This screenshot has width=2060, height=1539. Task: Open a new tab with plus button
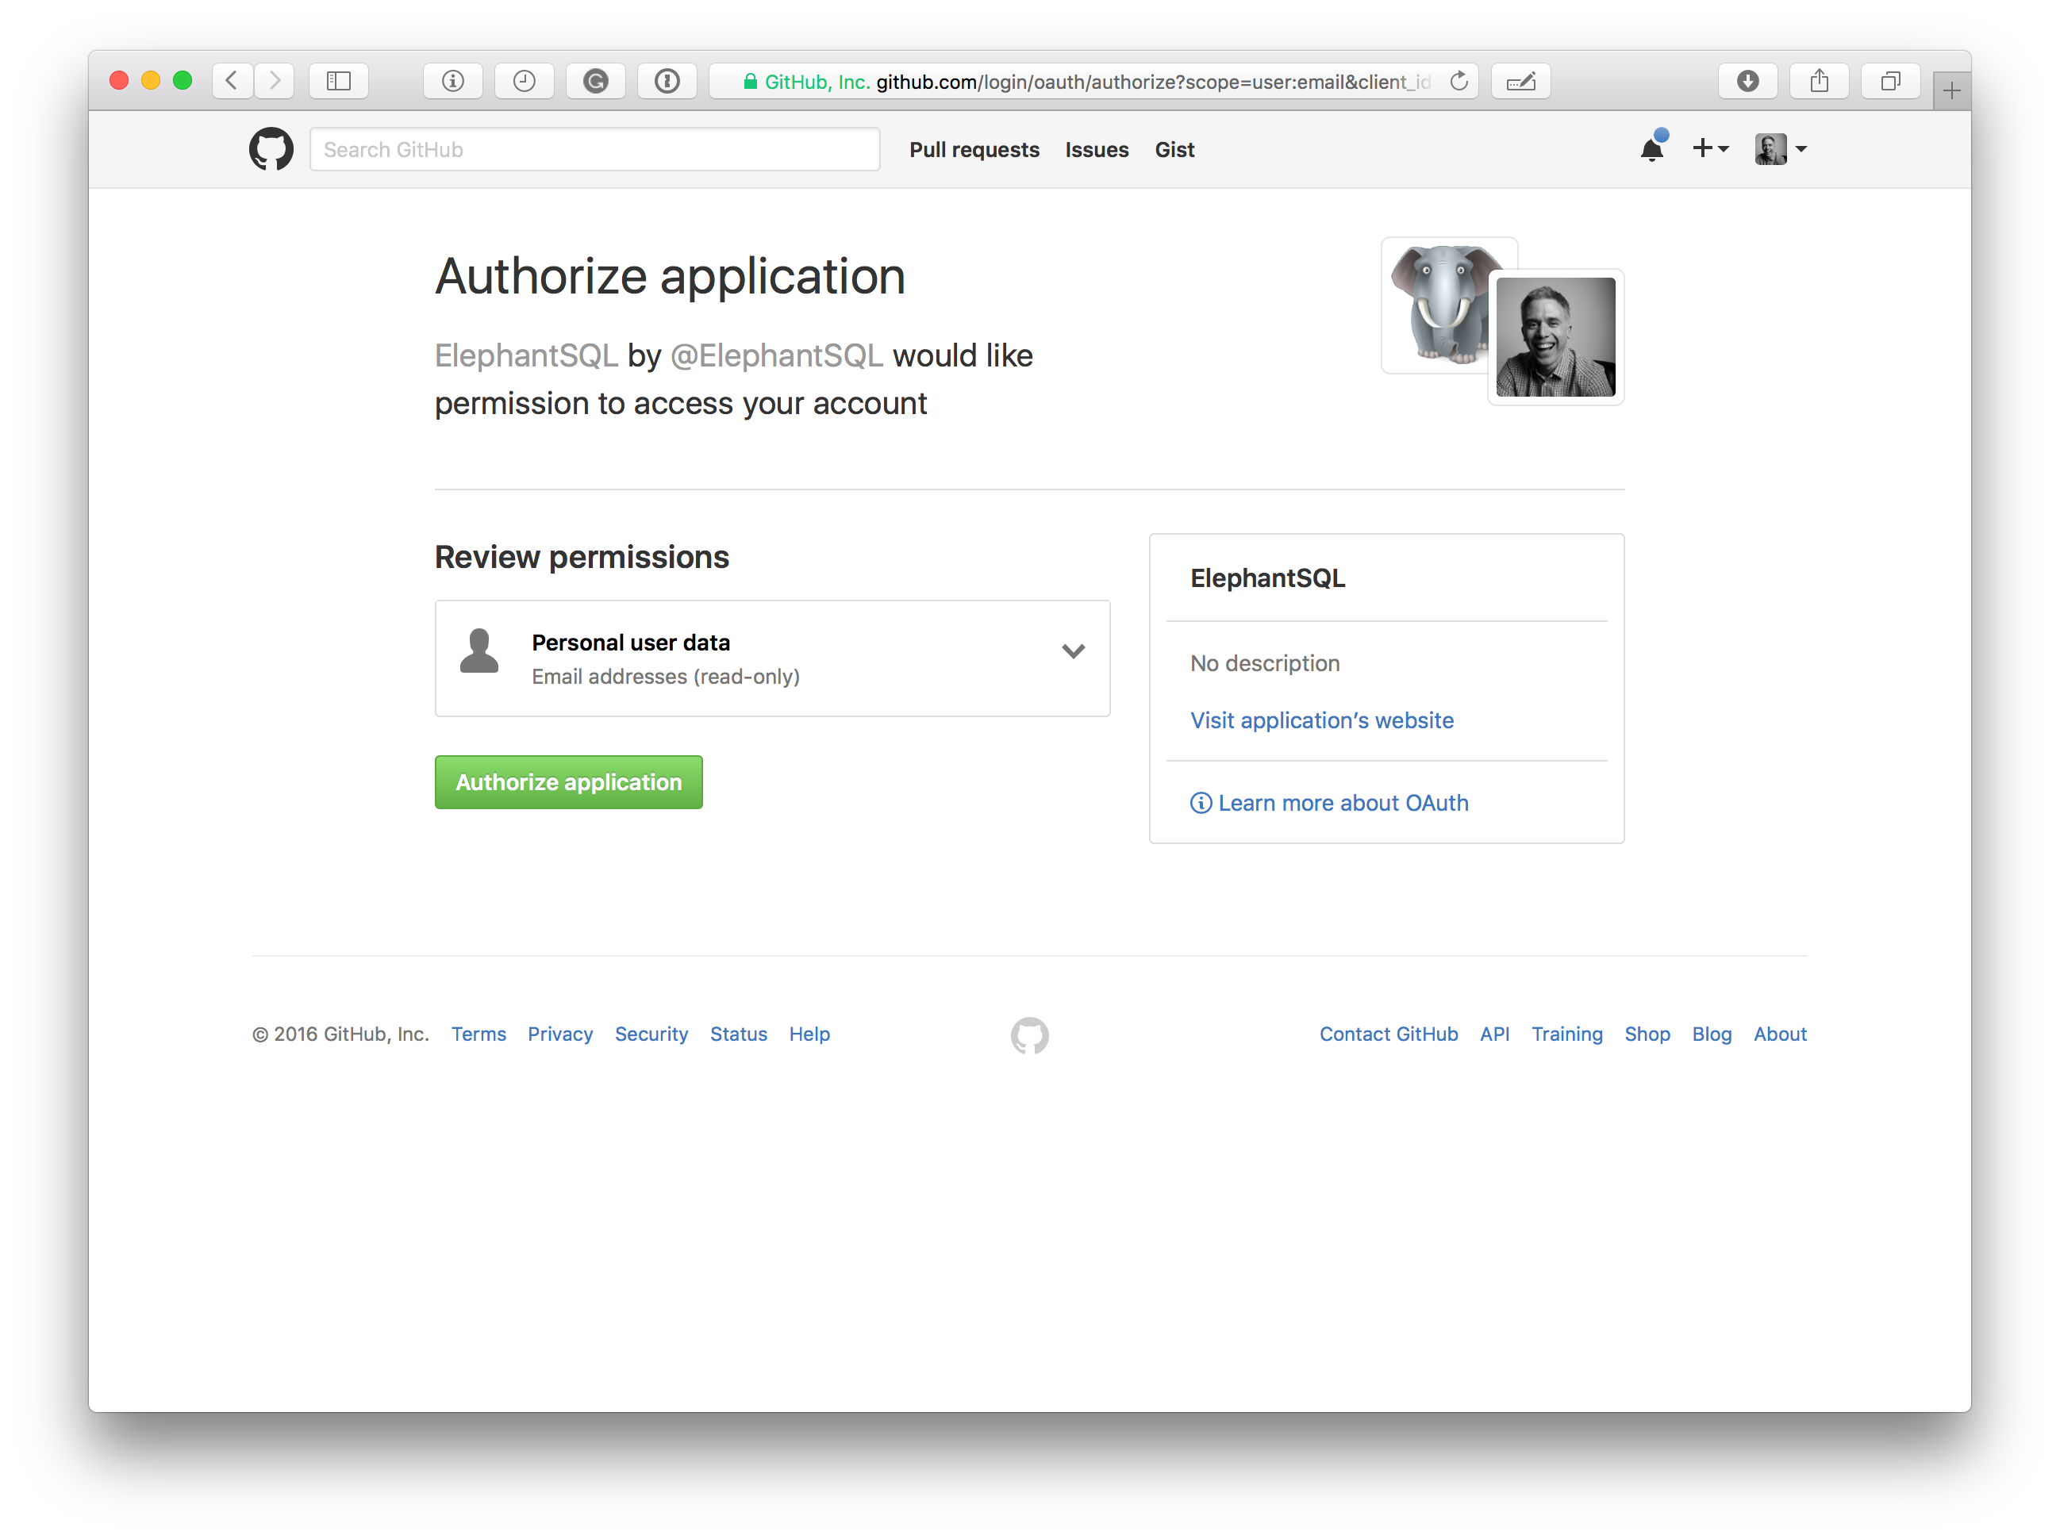tap(1952, 90)
